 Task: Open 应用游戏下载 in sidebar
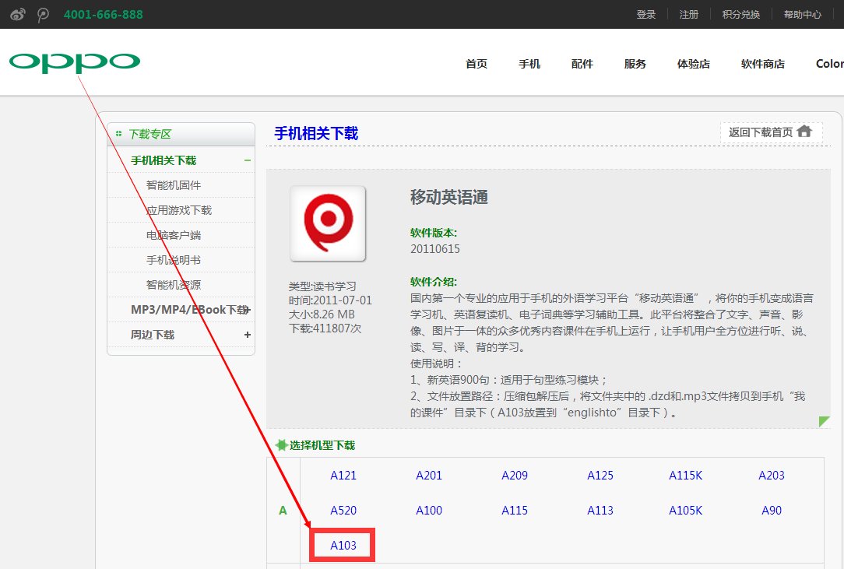(x=179, y=210)
